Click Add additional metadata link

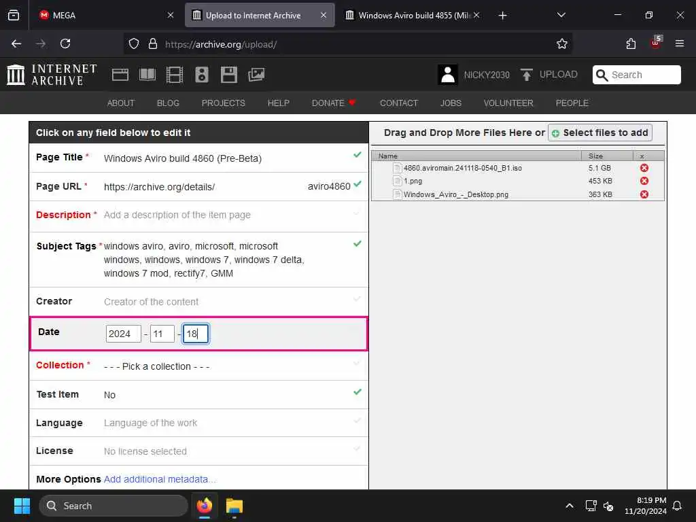pyautogui.click(x=160, y=479)
